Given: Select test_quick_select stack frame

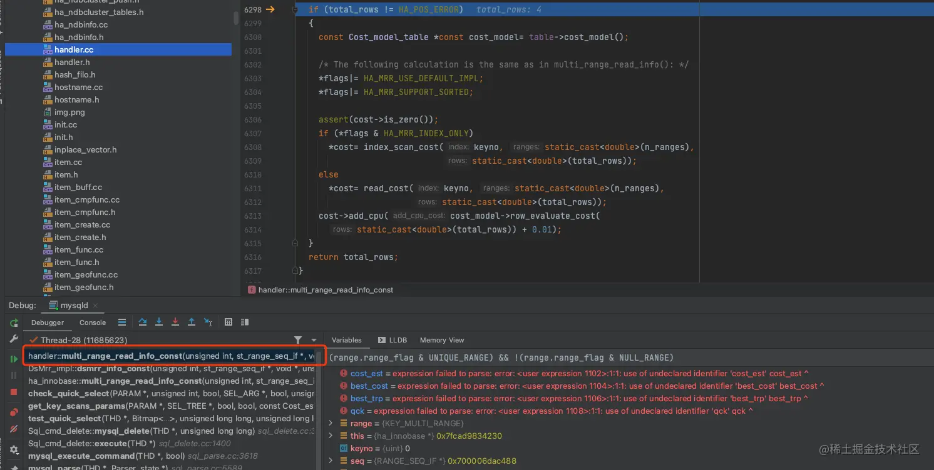Looking at the screenshot, I should [x=171, y=419].
